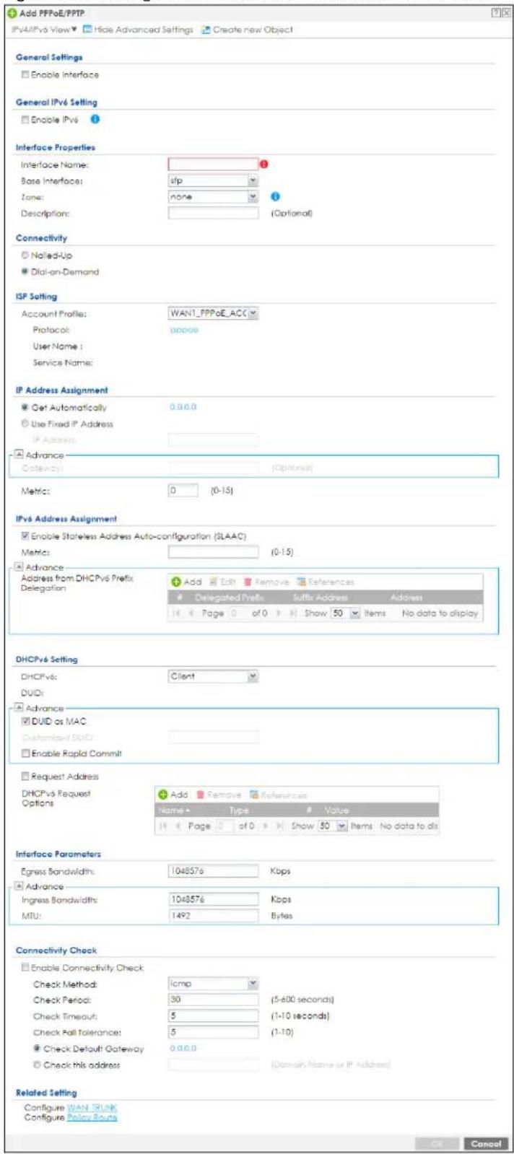Click info icon next to Enable IPv6
This screenshot has width=514, height=1154.
click(x=95, y=119)
